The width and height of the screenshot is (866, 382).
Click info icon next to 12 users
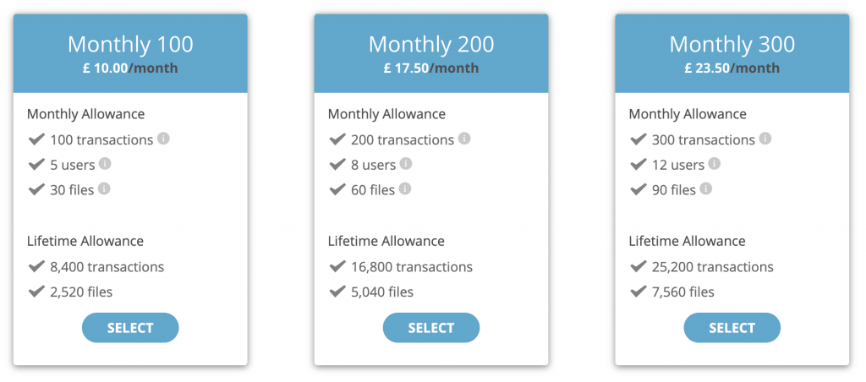pyautogui.click(x=714, y=163)
